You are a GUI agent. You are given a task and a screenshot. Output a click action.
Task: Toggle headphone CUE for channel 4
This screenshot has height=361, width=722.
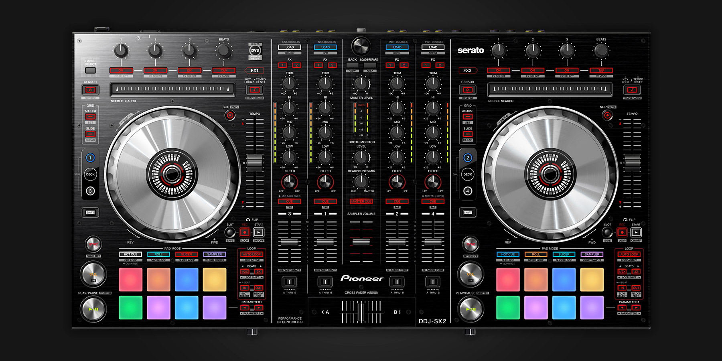(433, 201)
